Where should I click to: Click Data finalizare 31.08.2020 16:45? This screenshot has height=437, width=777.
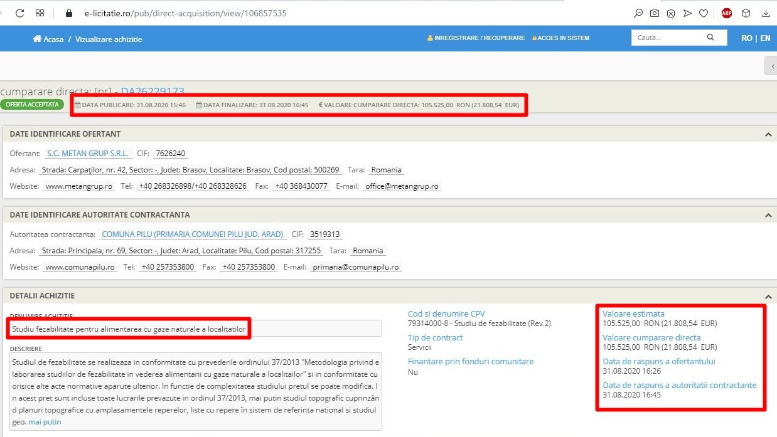(x=252, y=105)
